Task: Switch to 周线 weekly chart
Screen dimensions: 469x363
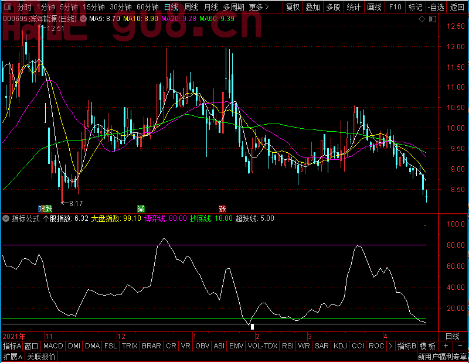Action: tap(191, 7)
